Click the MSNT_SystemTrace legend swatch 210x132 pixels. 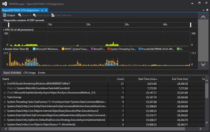[x=63, y=49]
